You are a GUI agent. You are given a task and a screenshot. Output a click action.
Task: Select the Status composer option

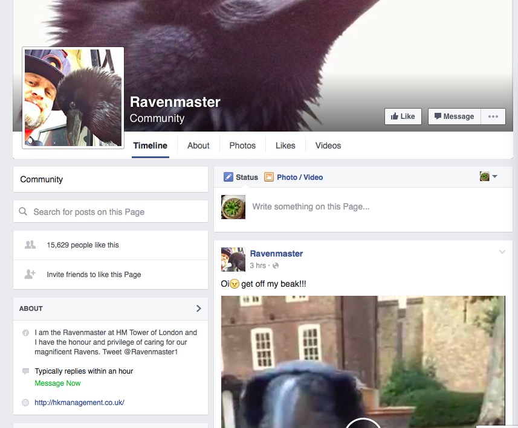tap(241, 177)
